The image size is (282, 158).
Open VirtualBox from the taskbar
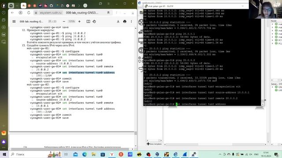[x=157, y=154]
